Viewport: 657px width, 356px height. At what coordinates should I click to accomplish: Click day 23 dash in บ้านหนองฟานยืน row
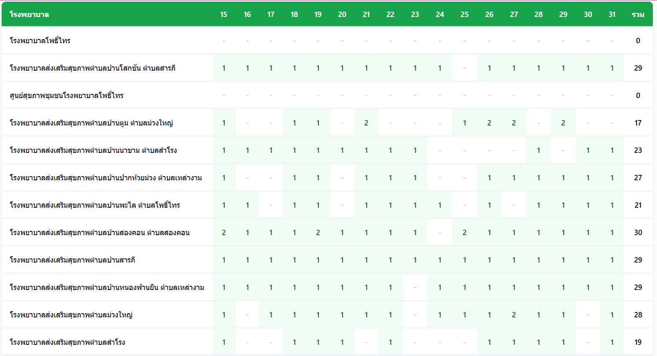click(415, 287)
